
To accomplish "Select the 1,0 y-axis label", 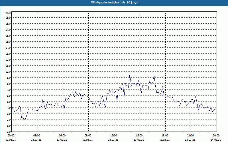I will point(9,126).
